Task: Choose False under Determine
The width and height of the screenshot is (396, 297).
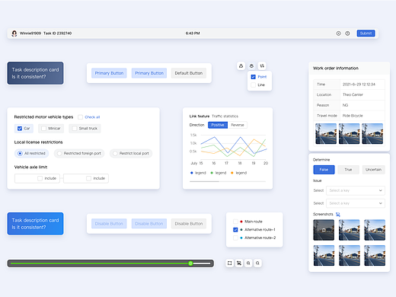Action: click(x=324, y=170)
